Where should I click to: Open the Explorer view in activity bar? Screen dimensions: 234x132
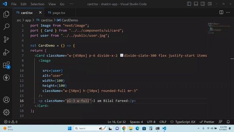6,14
